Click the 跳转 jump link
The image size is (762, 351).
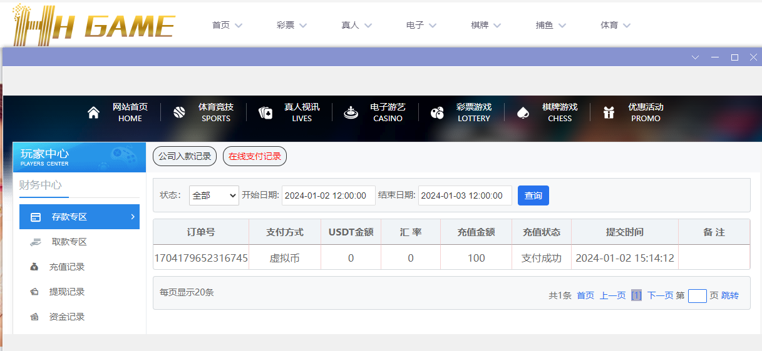729,295
